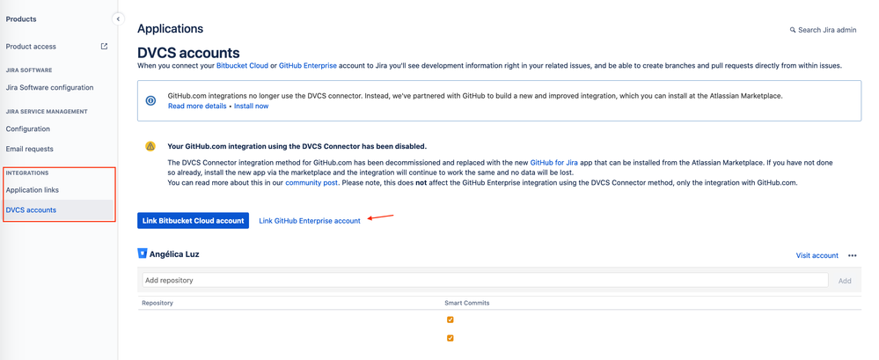879x360 pixels.
Task: Click the DVCS accounts page heading
Action: pyautogui.click(x=188, y=53)
